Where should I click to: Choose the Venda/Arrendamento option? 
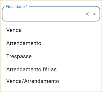pos(51,81)
